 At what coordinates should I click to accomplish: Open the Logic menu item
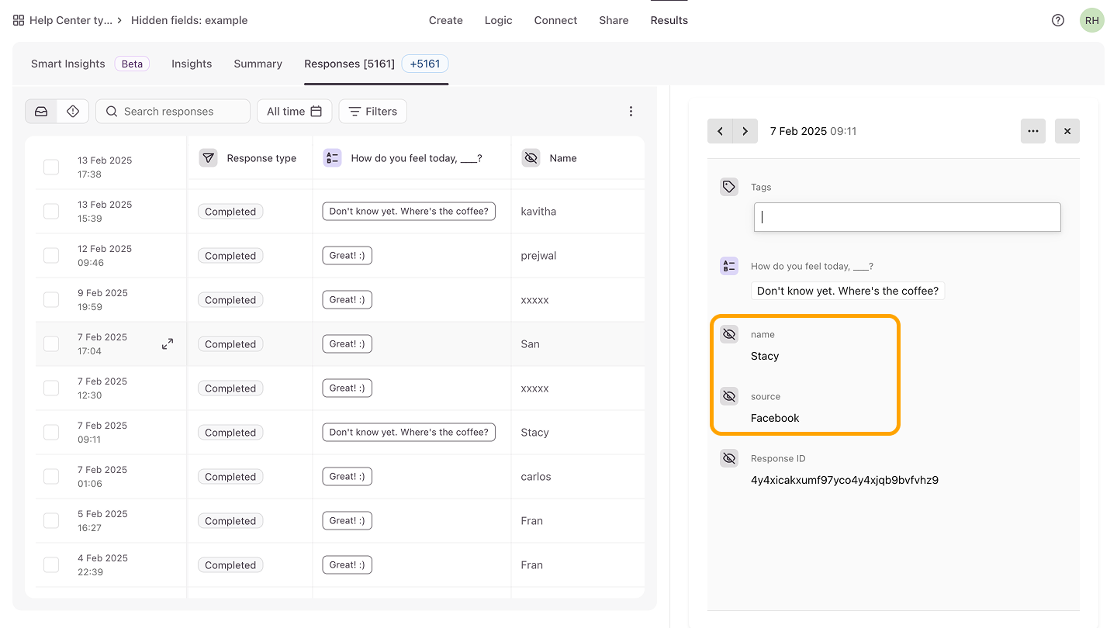pos(499,20)
